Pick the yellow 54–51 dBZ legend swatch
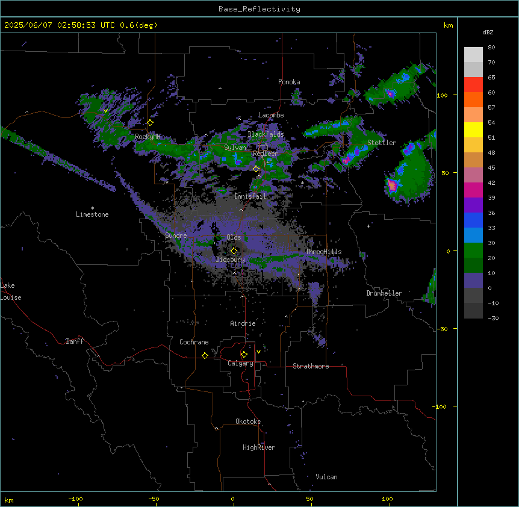The width and height of the screenshot is (519, 507). 473,129
